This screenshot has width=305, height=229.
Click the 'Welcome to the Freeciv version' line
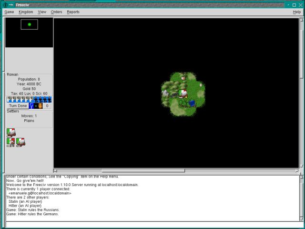[x=72, y=185]
